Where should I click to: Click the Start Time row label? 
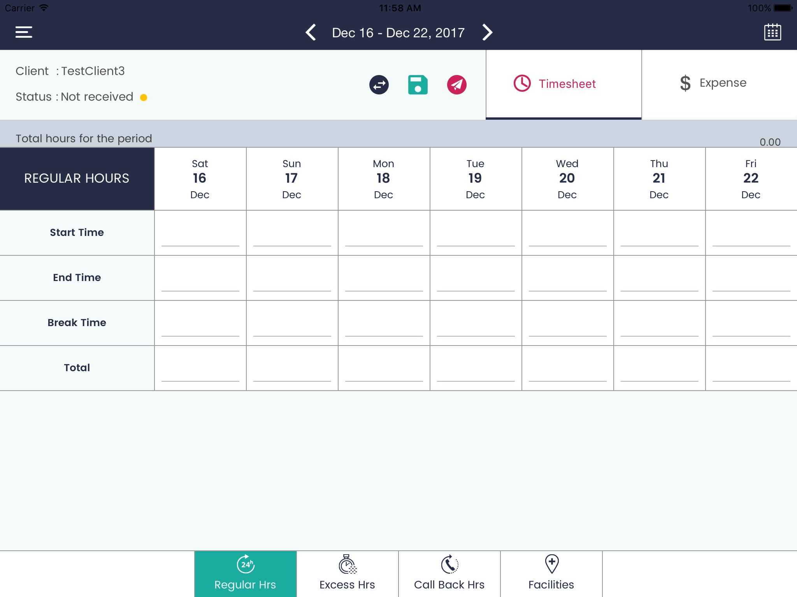point(77,232)
